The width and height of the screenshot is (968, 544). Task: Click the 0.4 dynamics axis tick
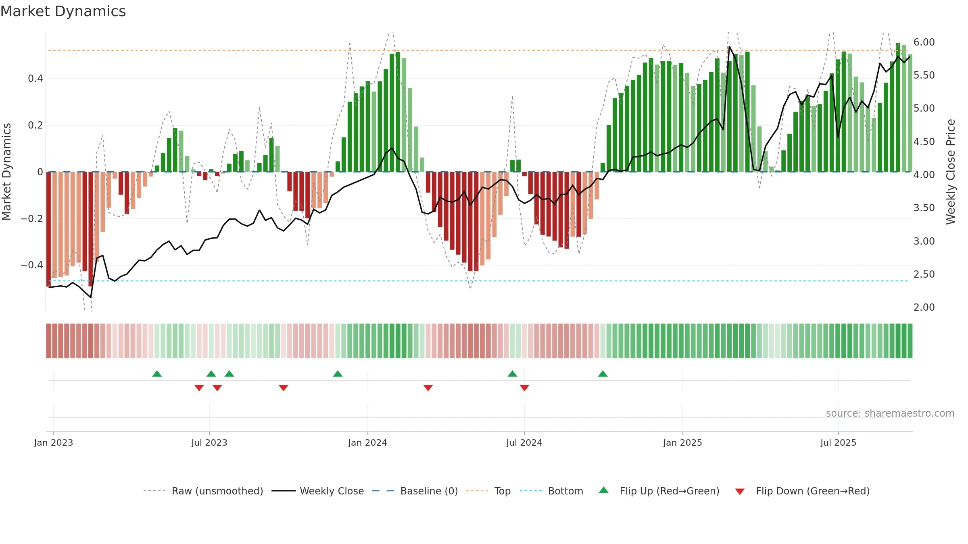coord(35,79)
